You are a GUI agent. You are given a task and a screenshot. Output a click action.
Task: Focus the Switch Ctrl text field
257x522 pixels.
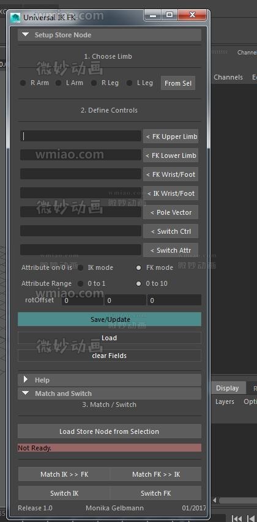point(81,231)
